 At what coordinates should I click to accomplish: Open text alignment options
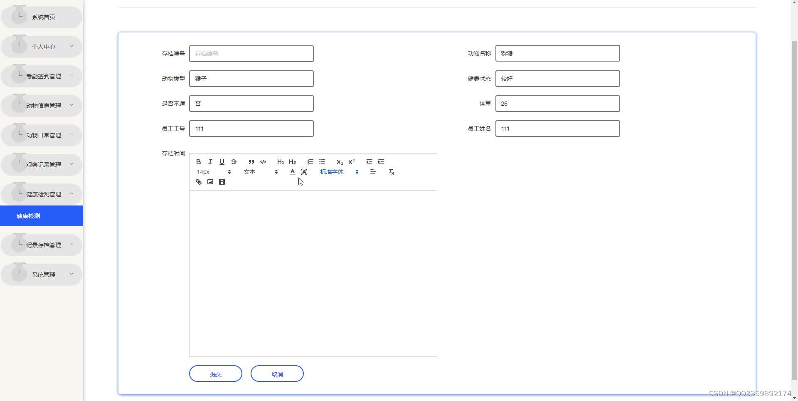click(373, 172)
